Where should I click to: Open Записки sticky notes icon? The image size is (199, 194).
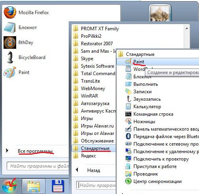pyautogui.click(x=128, y=91)
